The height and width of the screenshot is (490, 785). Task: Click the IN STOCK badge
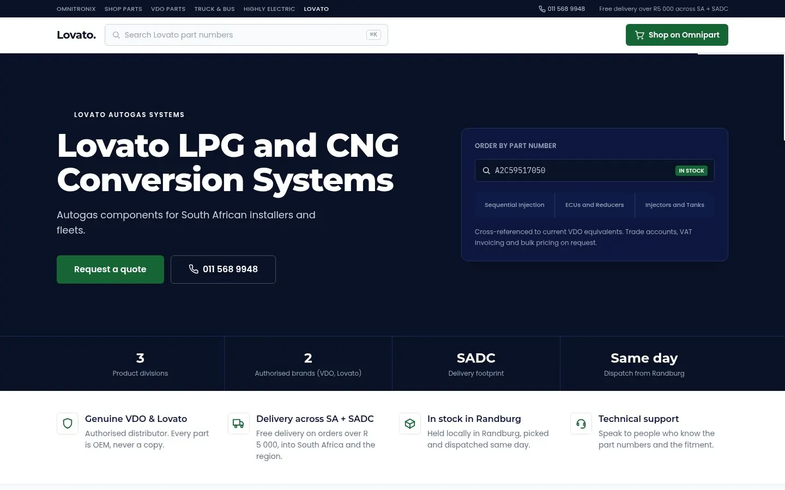coord(691,170)
